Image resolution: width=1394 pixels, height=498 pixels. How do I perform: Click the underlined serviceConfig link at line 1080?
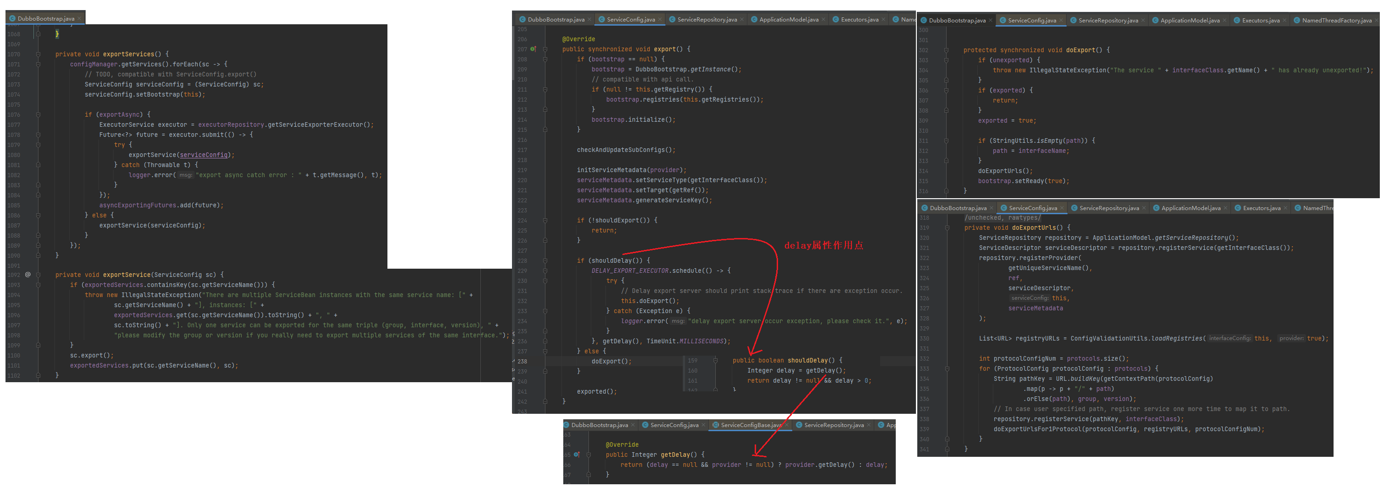(203, 155)
